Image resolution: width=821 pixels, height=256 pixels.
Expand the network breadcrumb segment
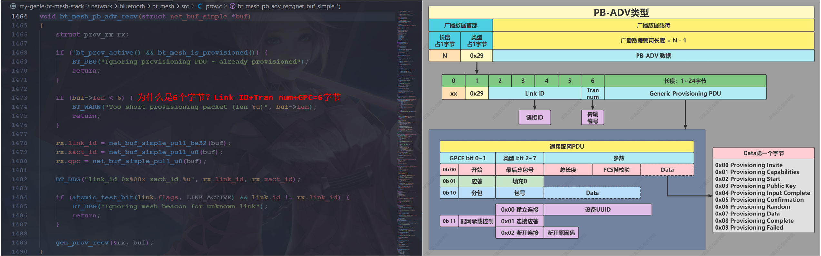click(101, 6)
